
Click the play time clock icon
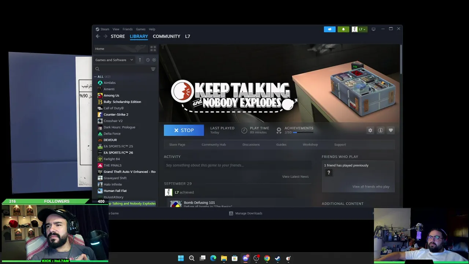[x=244, y=130]
